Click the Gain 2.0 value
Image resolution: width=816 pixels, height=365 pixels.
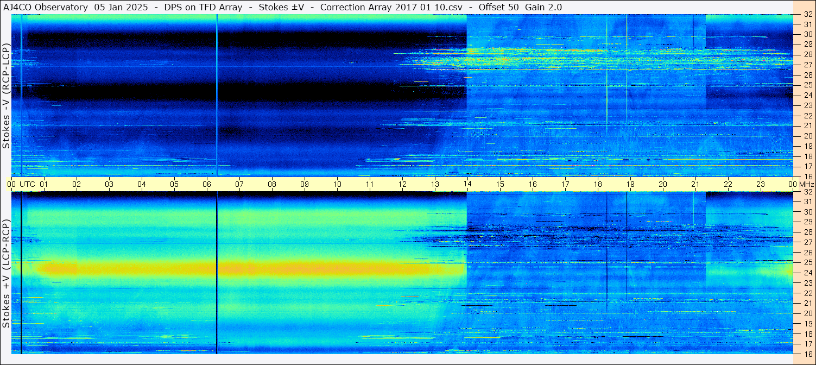click(x=543, y=7)
